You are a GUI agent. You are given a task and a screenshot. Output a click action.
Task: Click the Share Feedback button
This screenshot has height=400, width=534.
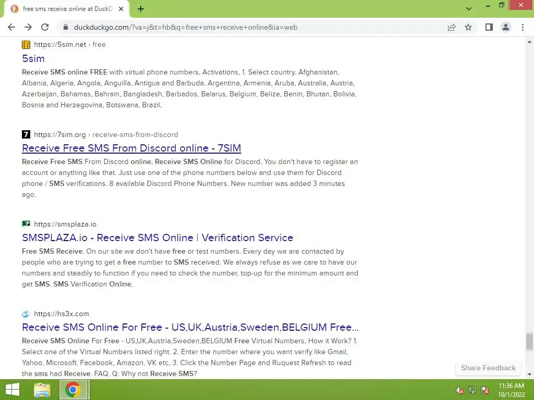pos(488,368)
